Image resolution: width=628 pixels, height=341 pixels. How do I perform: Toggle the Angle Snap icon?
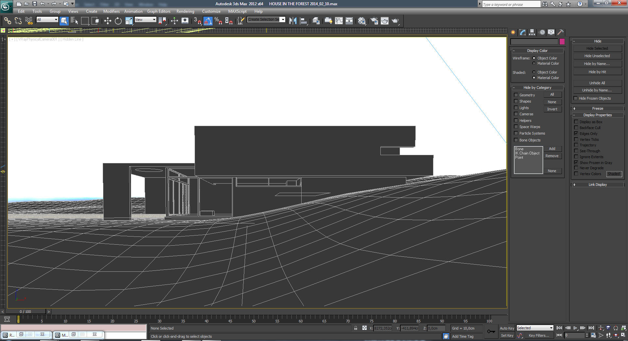pos(208,21)
